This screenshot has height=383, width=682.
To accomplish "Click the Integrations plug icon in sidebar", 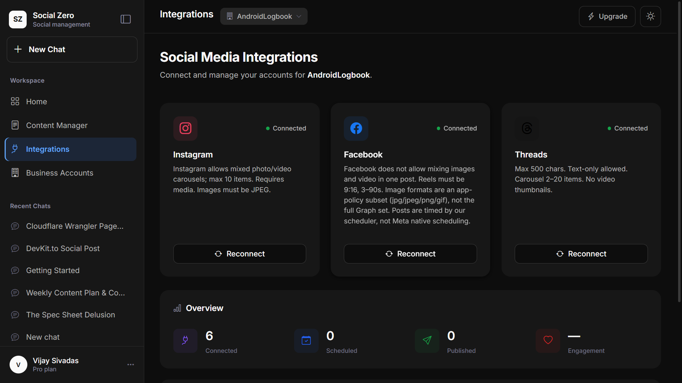I will [x=15, y=149].
